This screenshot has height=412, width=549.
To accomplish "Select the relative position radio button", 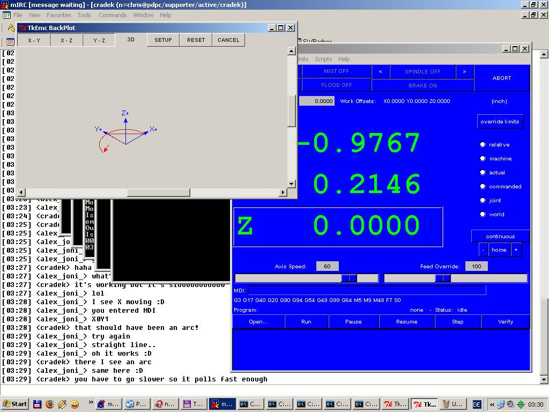I will pyautogui.click(x=483, y=145).
